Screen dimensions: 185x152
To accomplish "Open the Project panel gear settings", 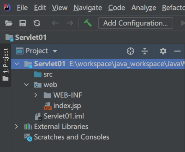I will coord(163,51).
